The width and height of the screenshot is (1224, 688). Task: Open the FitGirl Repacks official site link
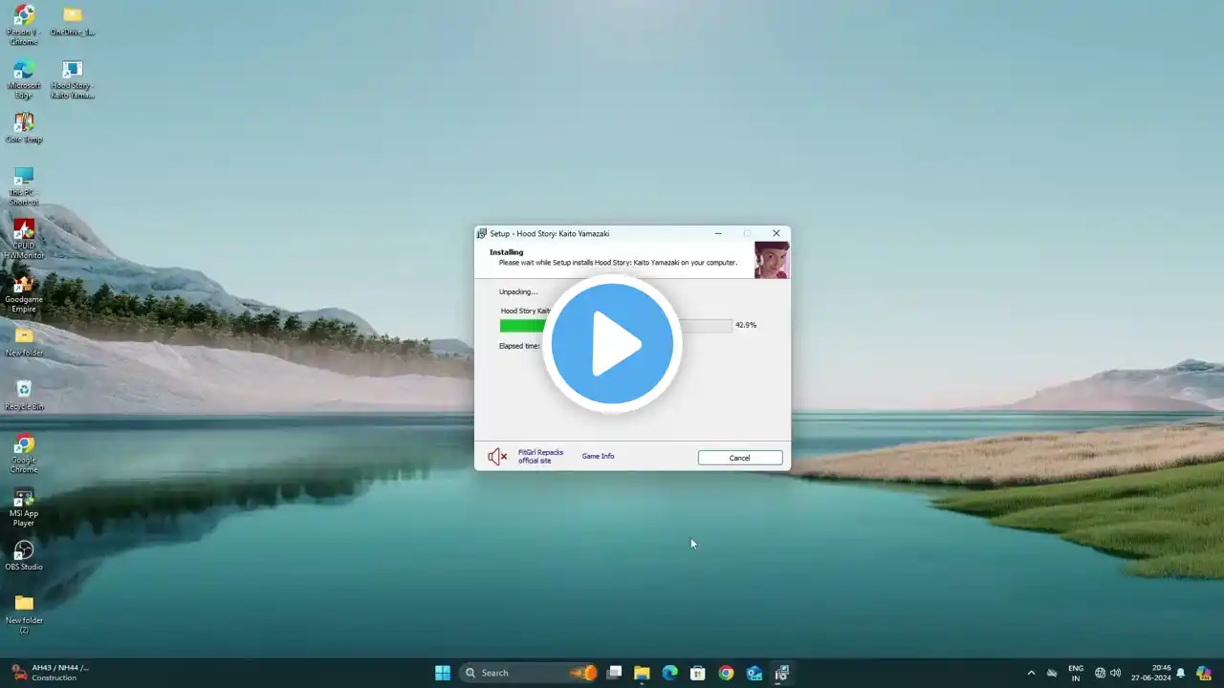(540, 457)
